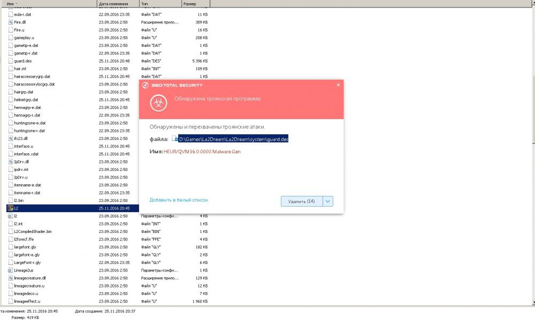Select the ifc23.dll file icon
The image size is (535, 320).
point(11,138)
